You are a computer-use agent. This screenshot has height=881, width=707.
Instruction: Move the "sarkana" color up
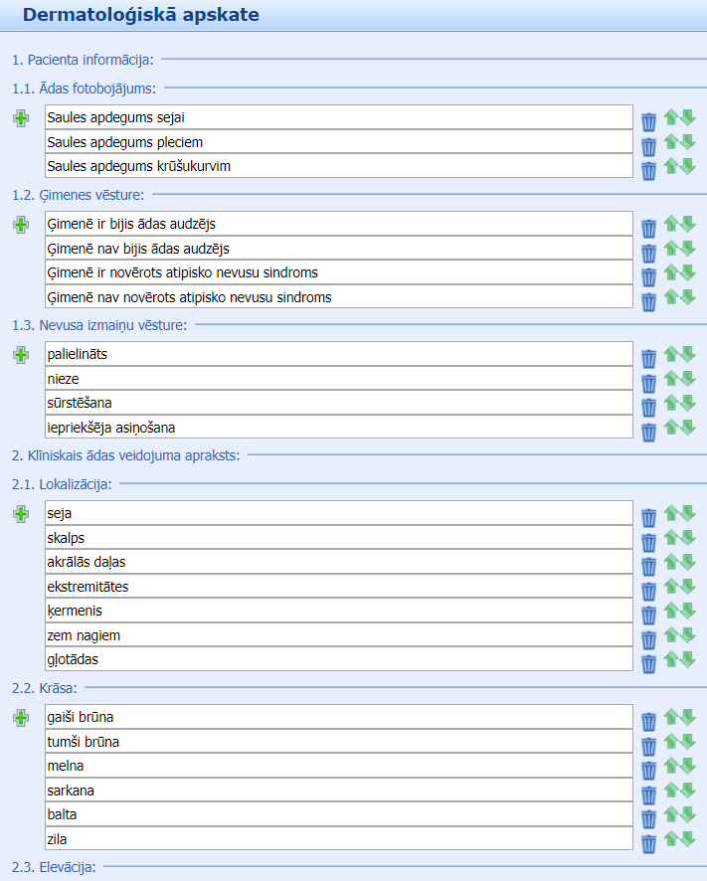pyautogui.click(x=671, y=791)
